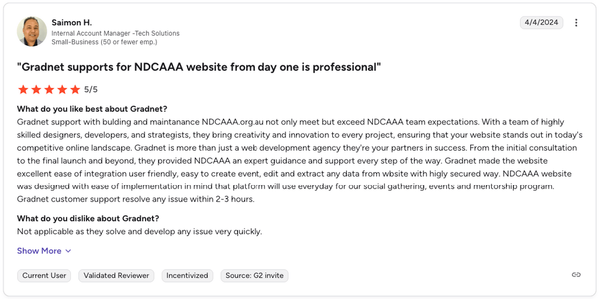Click Saimon H.'s profile photo

click(32, 32)
